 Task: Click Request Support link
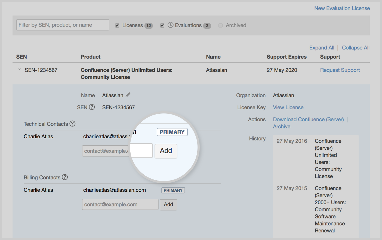point(340,70)
